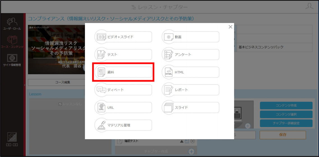The width and height of the screenshot is (319, 157).
Task: Open サイト情報管理 in the sidebar
Action: click(12, 60)
